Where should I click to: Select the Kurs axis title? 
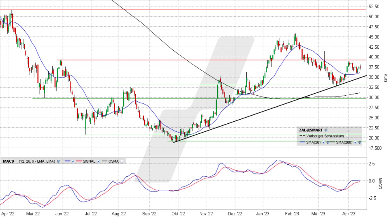click(385, 78)
